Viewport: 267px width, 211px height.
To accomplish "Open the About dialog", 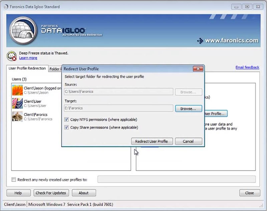I will tap(84, 193).
